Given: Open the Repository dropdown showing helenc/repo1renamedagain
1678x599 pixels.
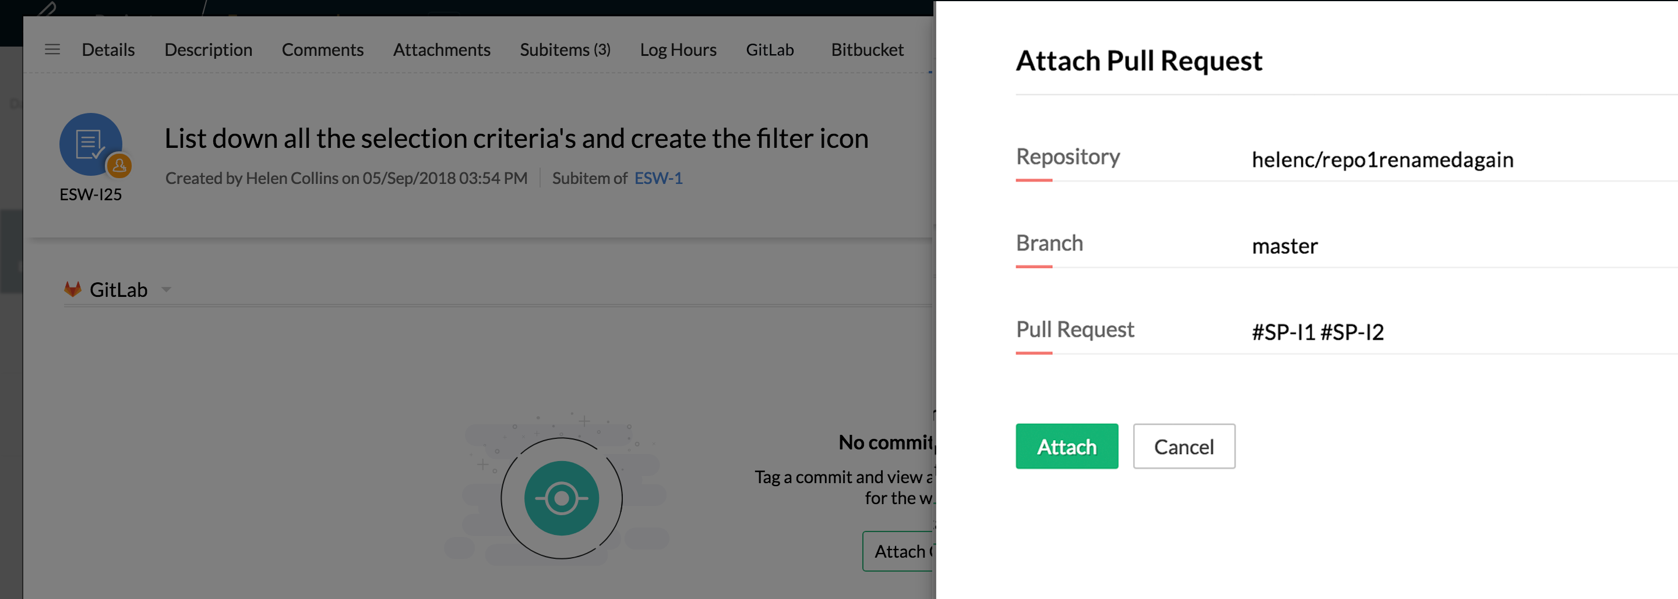Looking at the screenshot, I should [1381, 160].
